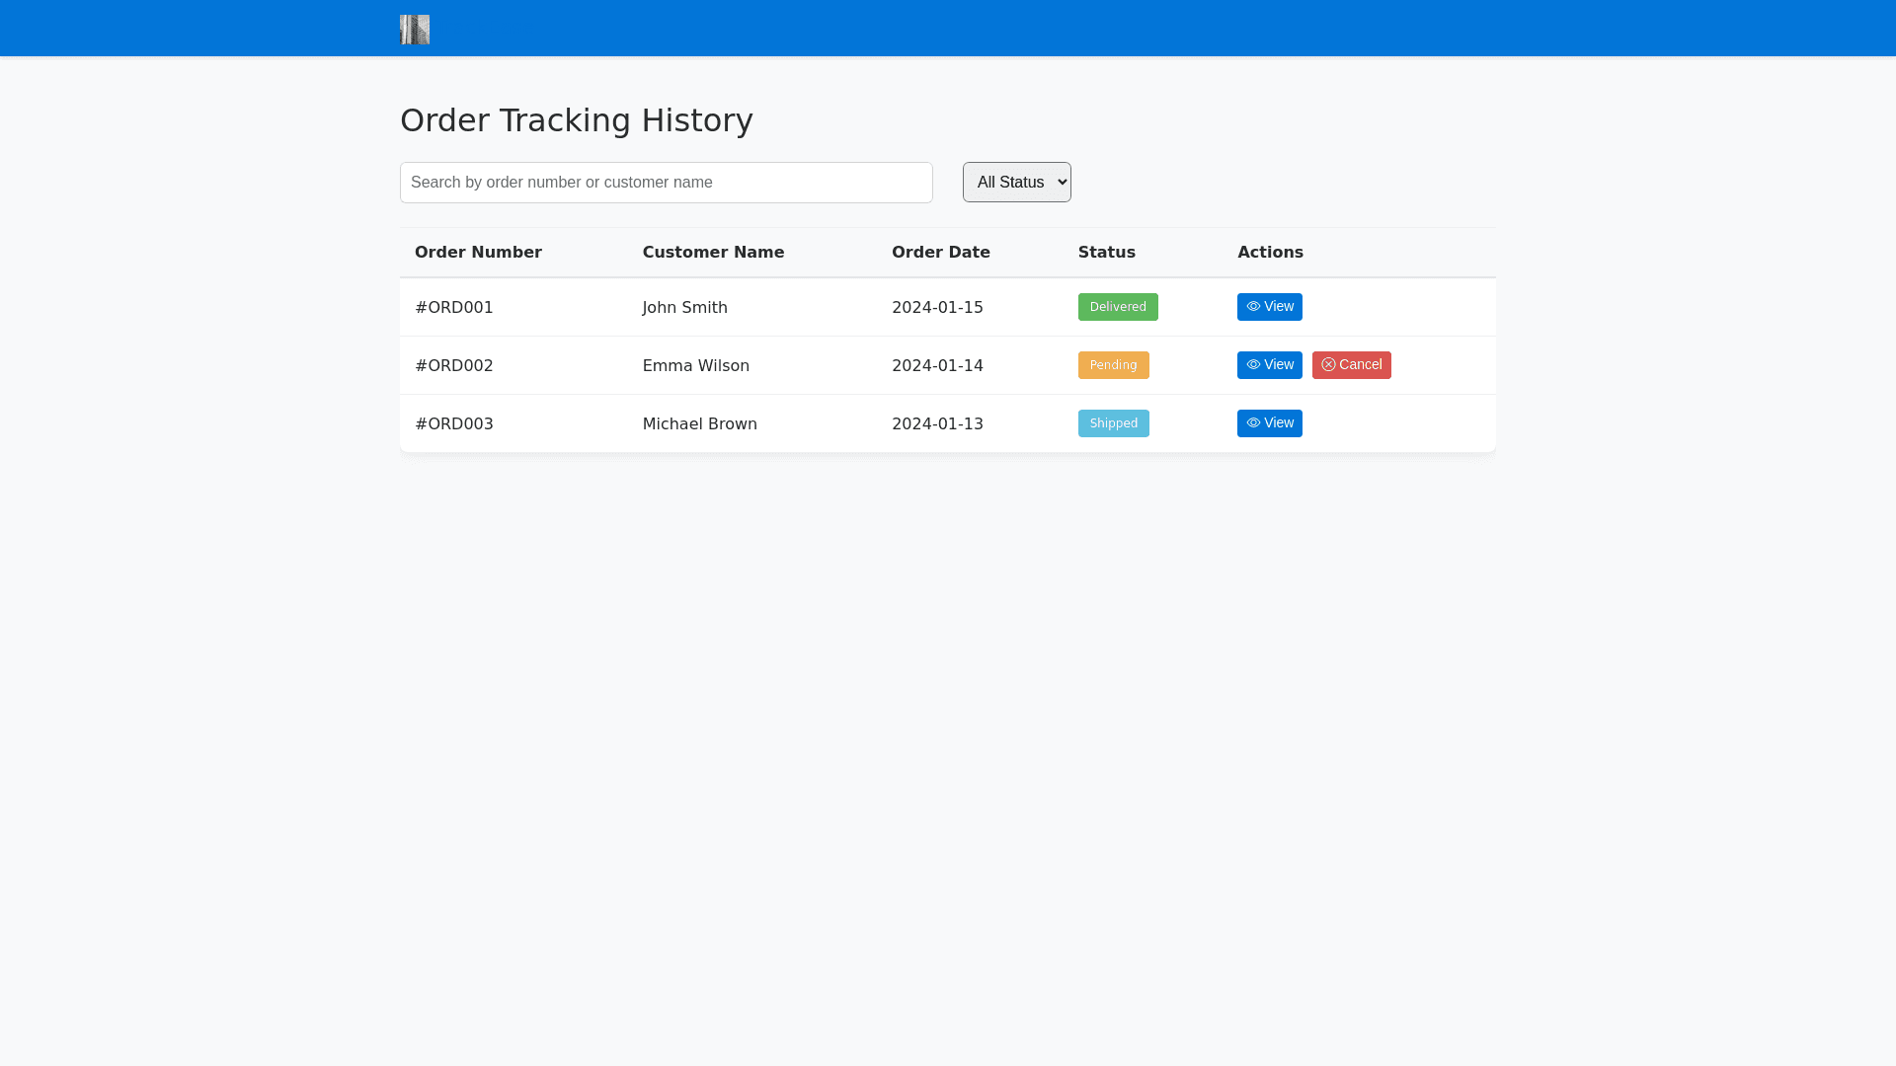Click the date 2024-01-14 cell
Screen dimensions: 1896x1066
(x=937, y=366)
